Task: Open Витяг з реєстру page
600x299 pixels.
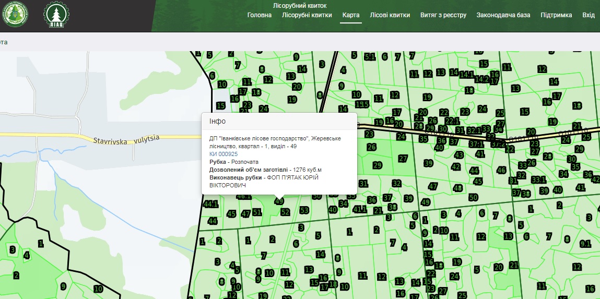Action: coord(443,15)
